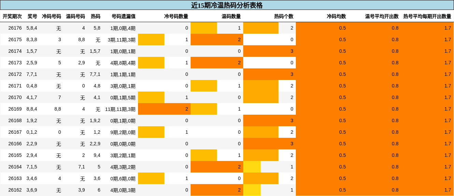Click 温码号码 cell 2,9 in row 26173
Screen dimensions: 454x196
(82, 63)
